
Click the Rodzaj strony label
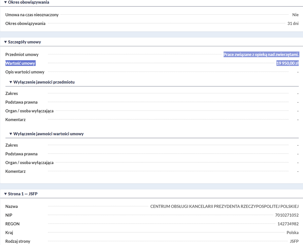pos(18,241)
